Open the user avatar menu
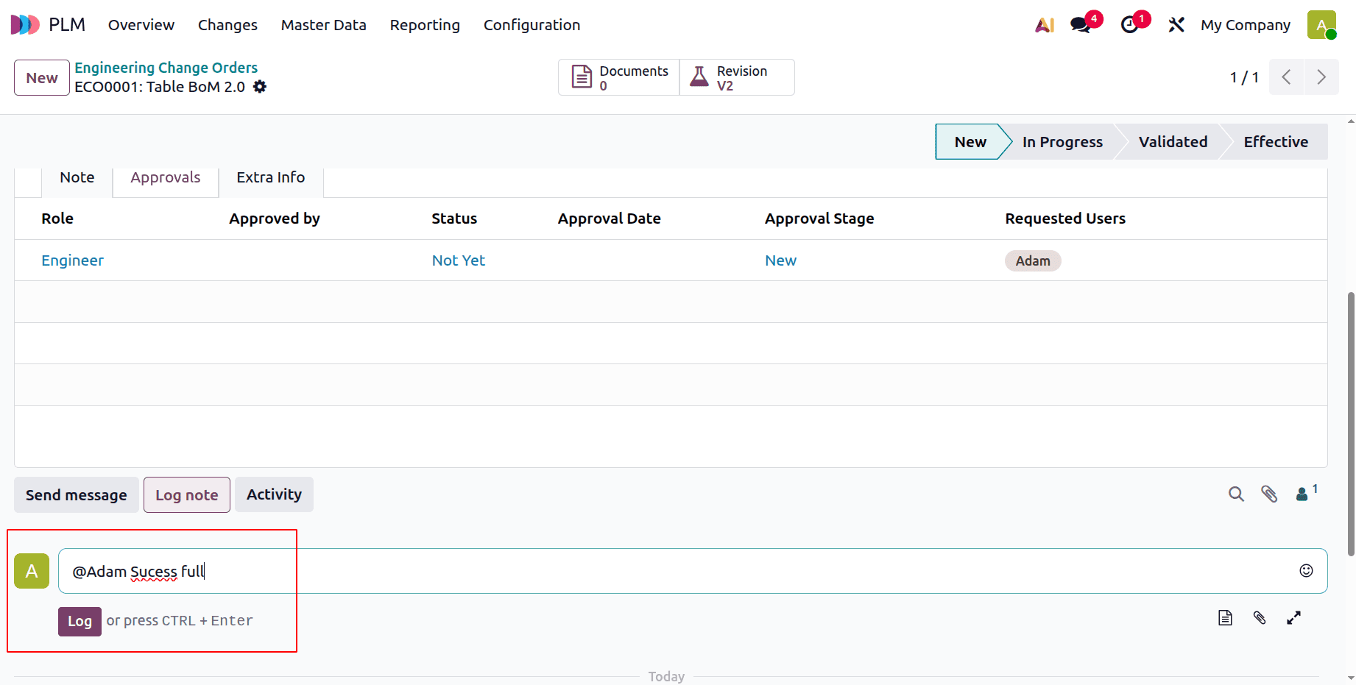 click(1321, 25)
